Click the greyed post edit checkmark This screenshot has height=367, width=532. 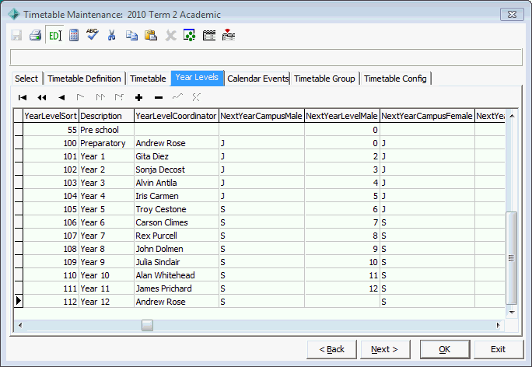tap(177, 97)
